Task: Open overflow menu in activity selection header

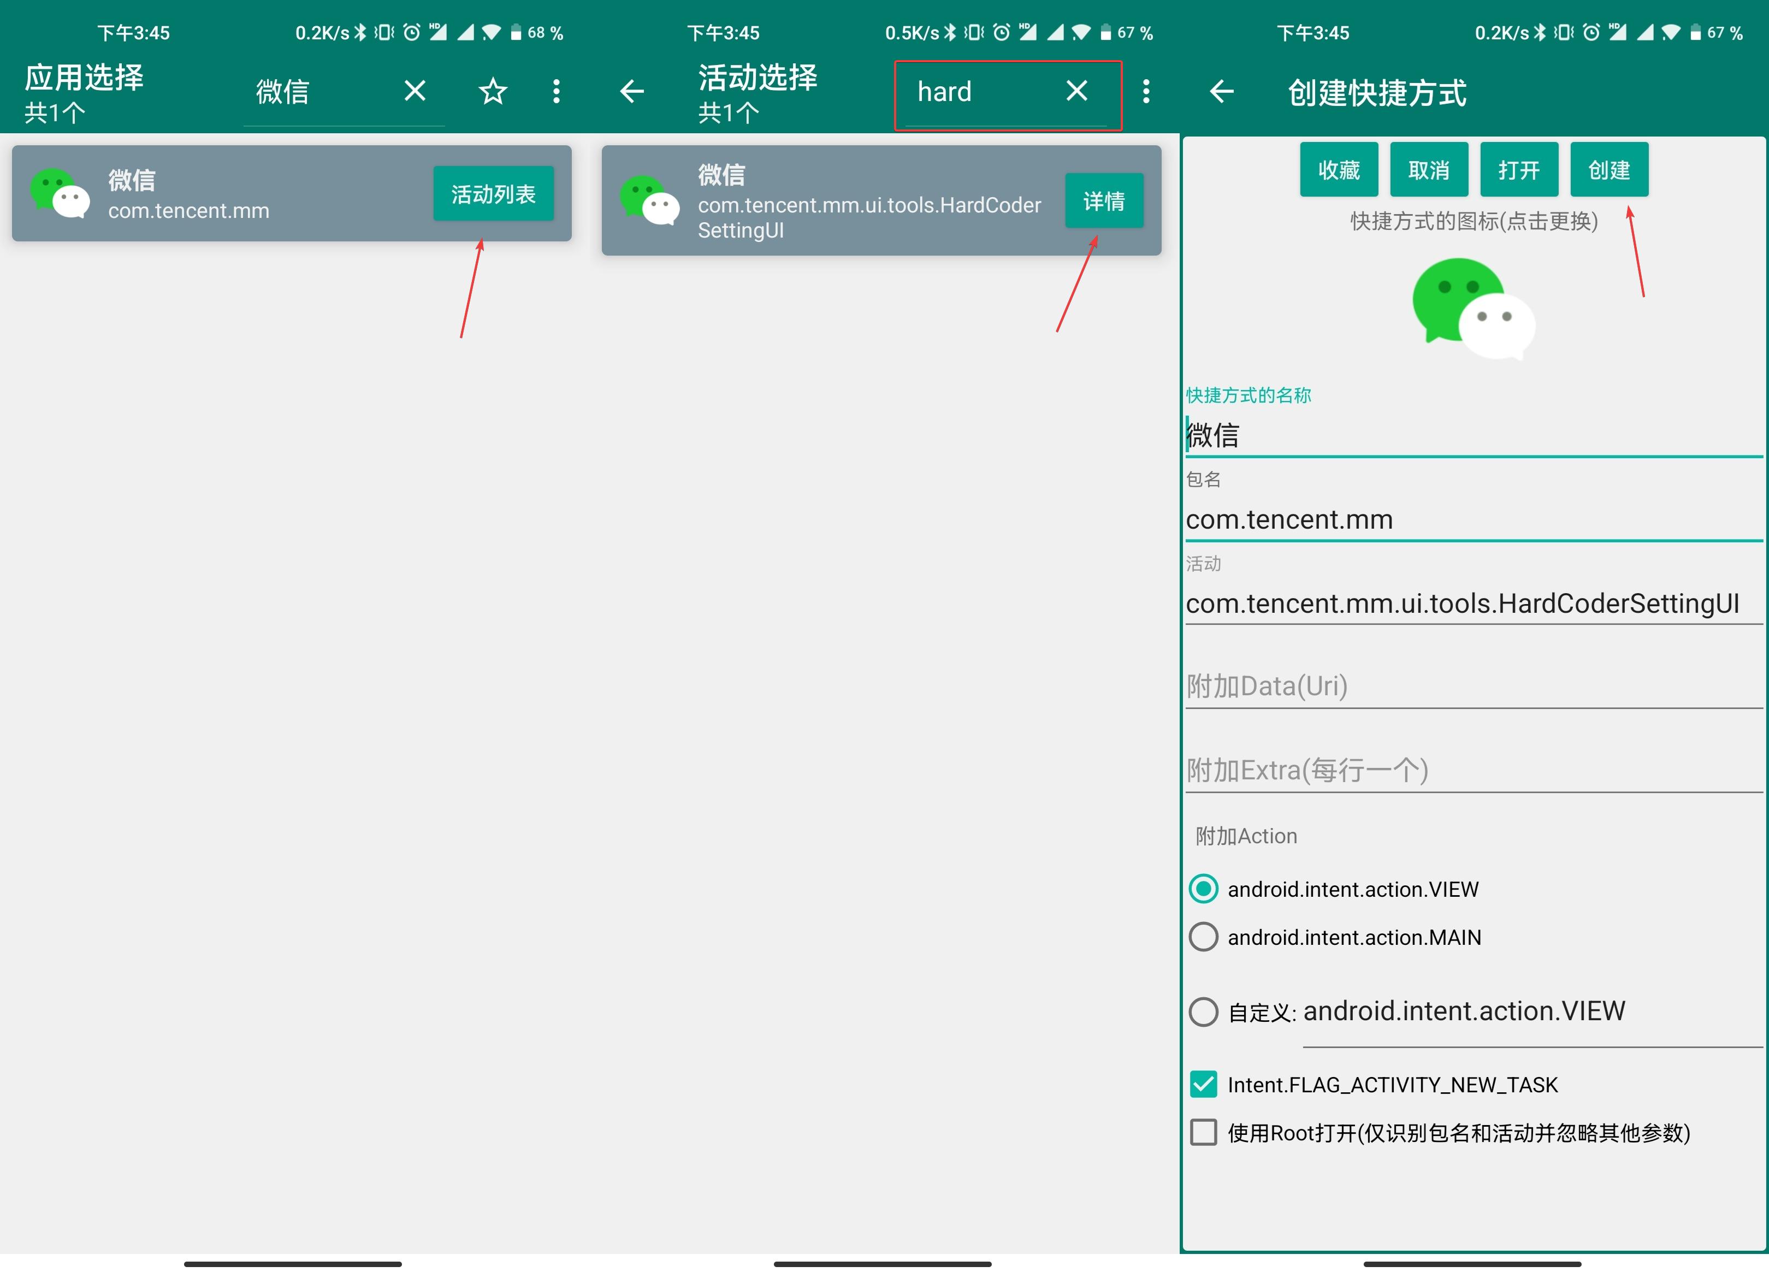Action: pyautogui.click(x=1145, y=91)
